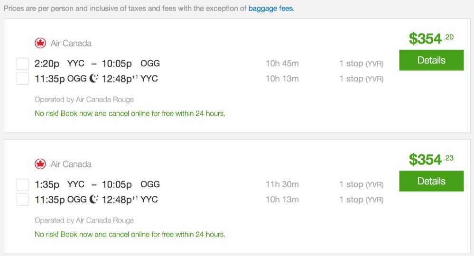Viewport: 474px width, 256px height.
Task: Click the overnight moon icon in the $354.20 result
Action: [94, 79]
